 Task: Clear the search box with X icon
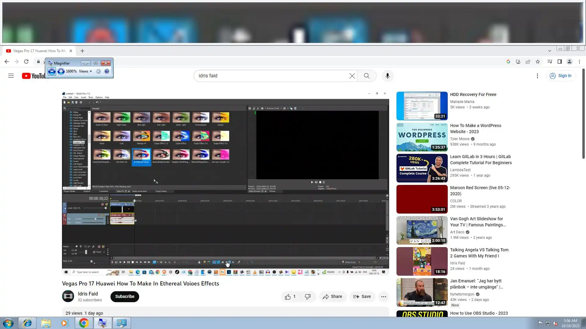pyautogui.click(x=352, y=76)
